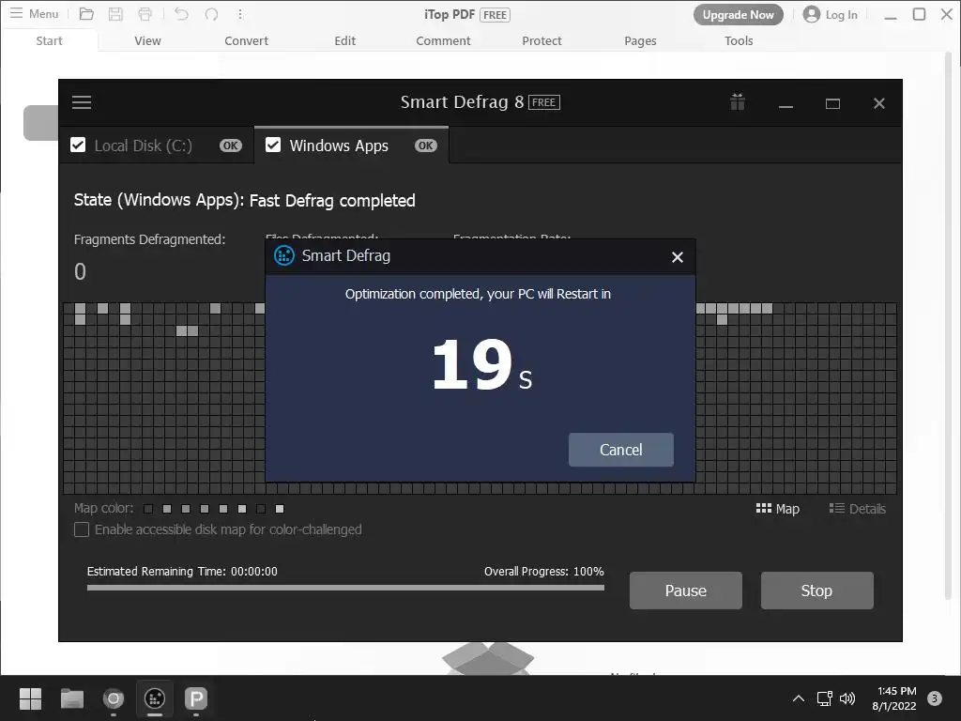
Task: Show hidden system tray icons
Action: click(798, 698)
